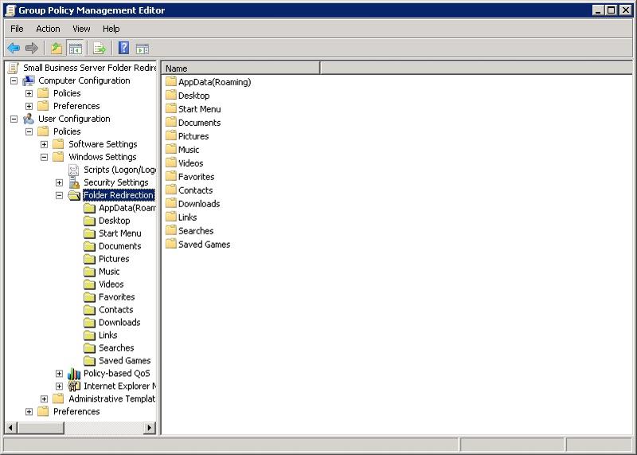This screenshot has height=455, width=637.
Task: Click the User Configuration person icon
Action: 29,119
